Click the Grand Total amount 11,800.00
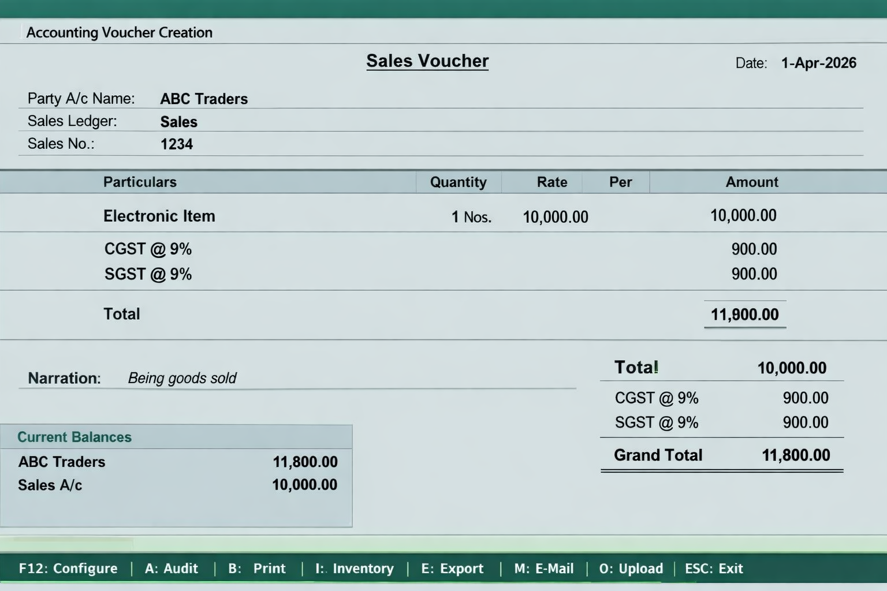The image size is (887, 591). (795, 455)
